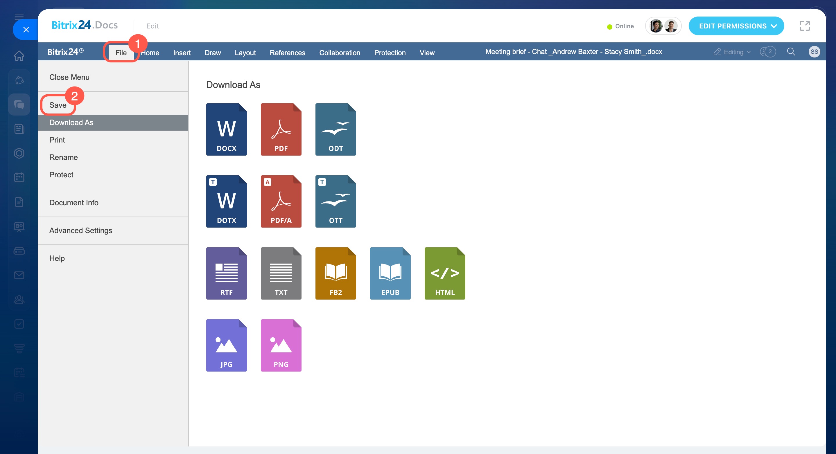Switch to the Home tab
This screenshot has width=836, height=454.
150,53
